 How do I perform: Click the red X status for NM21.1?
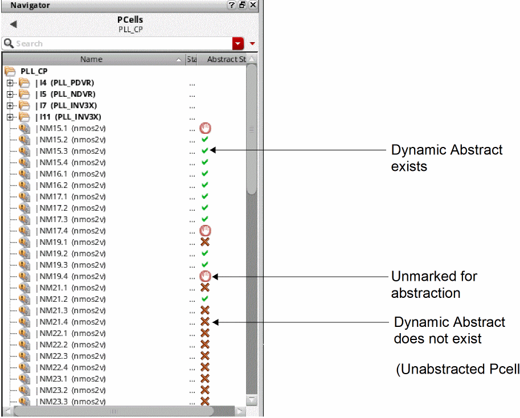(x=205, y=288)
